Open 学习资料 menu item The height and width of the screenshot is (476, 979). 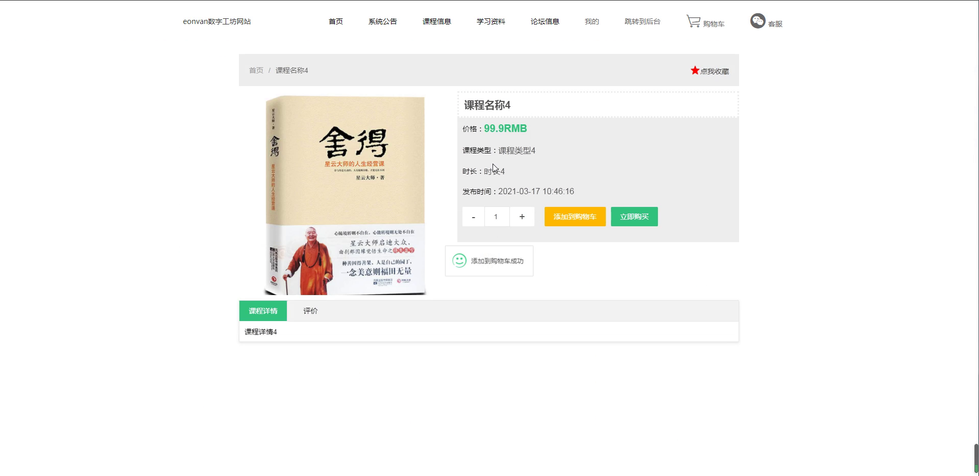pos(491,21)
